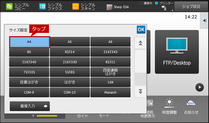Select 8½X14 paper size
This screenshot has width=209, height=123.
click(70, 52)
